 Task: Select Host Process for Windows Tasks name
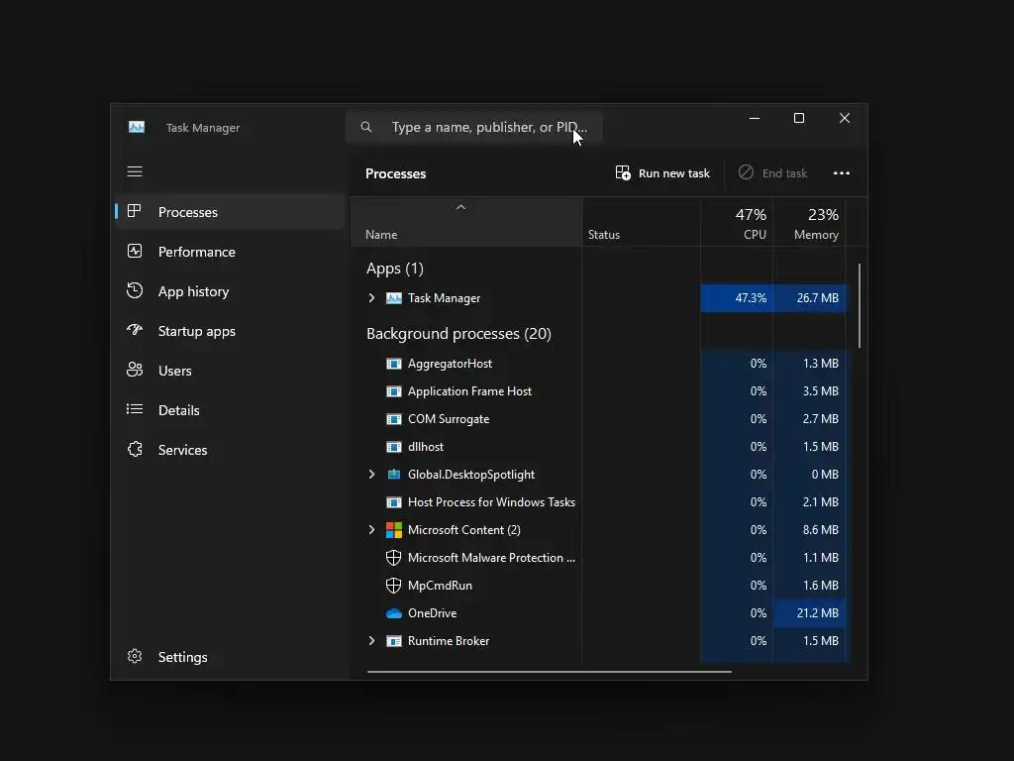click(x=491, y=502)
